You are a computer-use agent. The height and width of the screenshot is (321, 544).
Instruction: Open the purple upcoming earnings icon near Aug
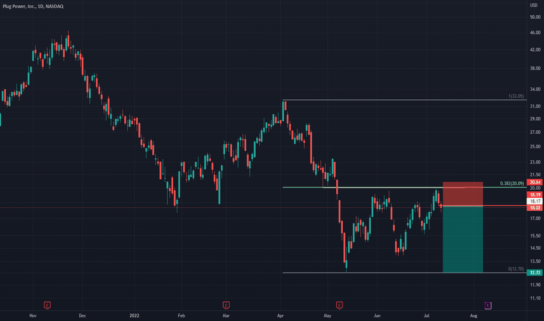click(x=488, y=305)
